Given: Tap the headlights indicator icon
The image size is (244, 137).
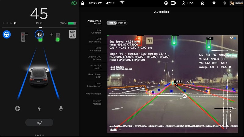Looking at the screenshot, I should click(x=74, y=3).
